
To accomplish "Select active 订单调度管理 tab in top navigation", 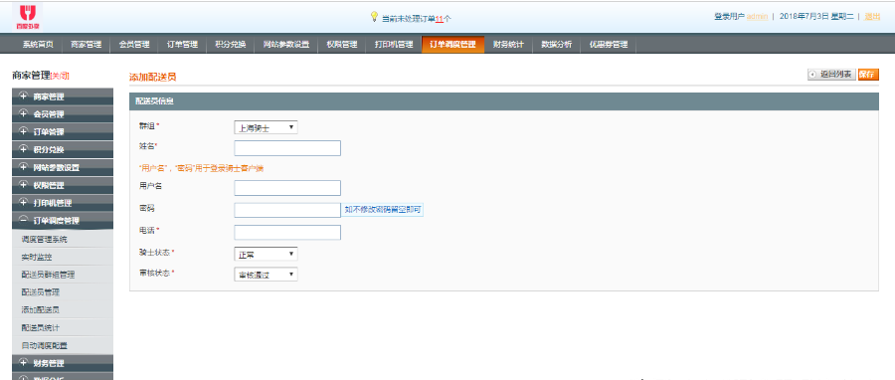I will click(452, 45).
